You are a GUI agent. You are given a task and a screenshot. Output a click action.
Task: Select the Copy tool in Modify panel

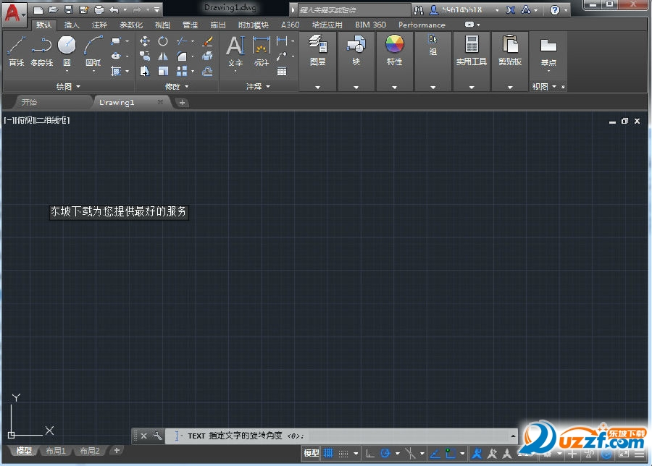tap(145, 56)
